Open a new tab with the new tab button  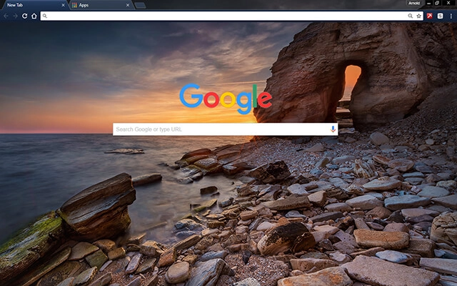coord(140,5)
